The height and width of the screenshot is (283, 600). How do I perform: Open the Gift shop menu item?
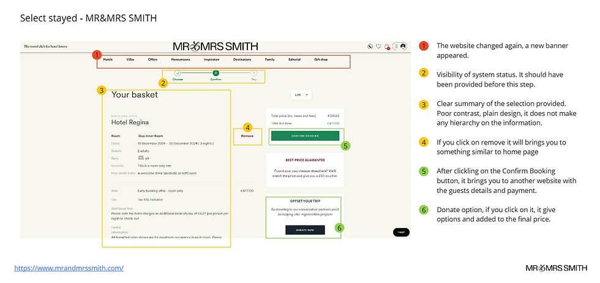tap(321, 60)
